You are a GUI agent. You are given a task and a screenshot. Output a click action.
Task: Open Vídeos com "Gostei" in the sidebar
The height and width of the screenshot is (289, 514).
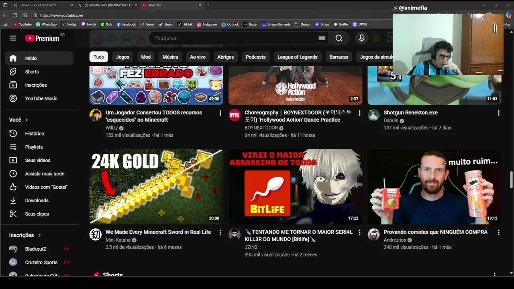pyautogui.click(x=39, y=187)
